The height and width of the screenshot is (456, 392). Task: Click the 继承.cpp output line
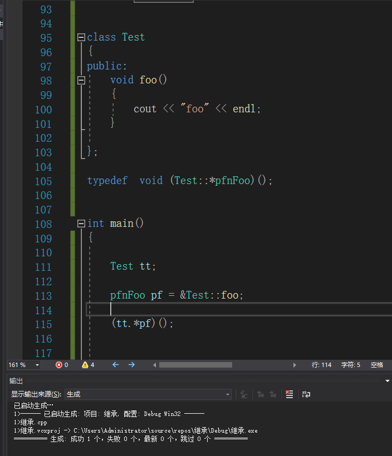coord(30,422)
